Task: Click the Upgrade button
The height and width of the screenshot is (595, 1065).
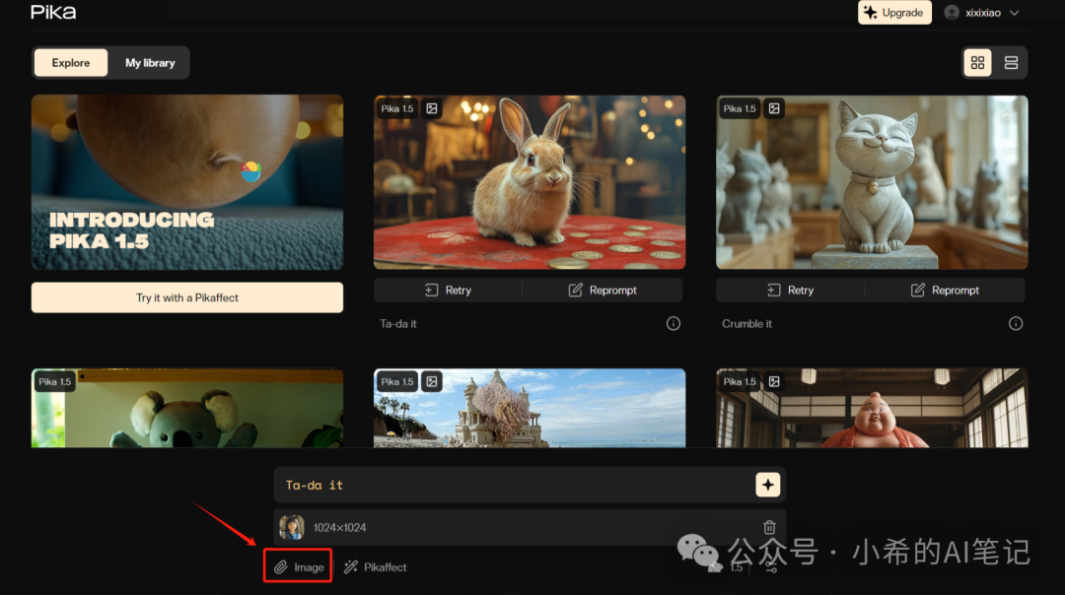Action: [x=893, y=12]
